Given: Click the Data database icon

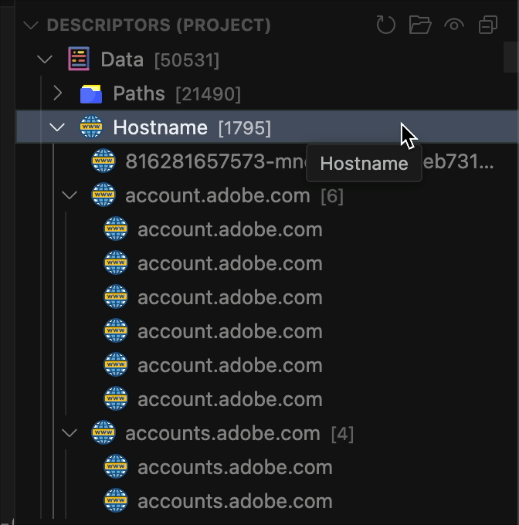Looking at the screenshot, I should pos(79,59).
